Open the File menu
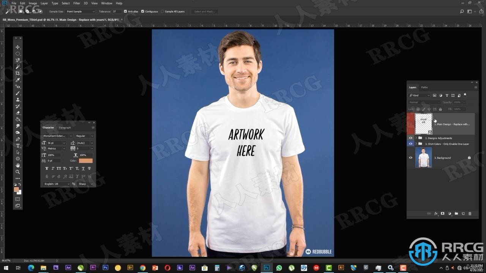Image resolution: width=486 pixels, height=273 pixels. coord(14,3)
